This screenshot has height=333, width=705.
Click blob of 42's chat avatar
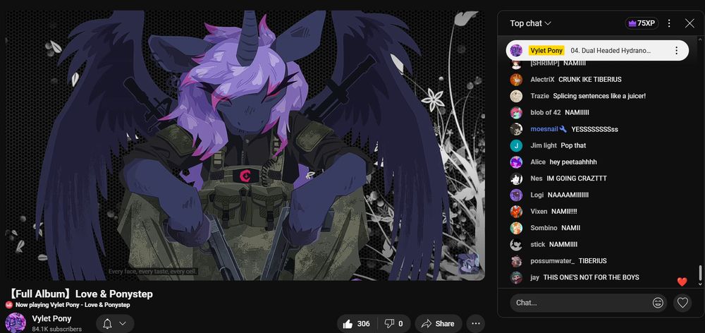point(516,112)
